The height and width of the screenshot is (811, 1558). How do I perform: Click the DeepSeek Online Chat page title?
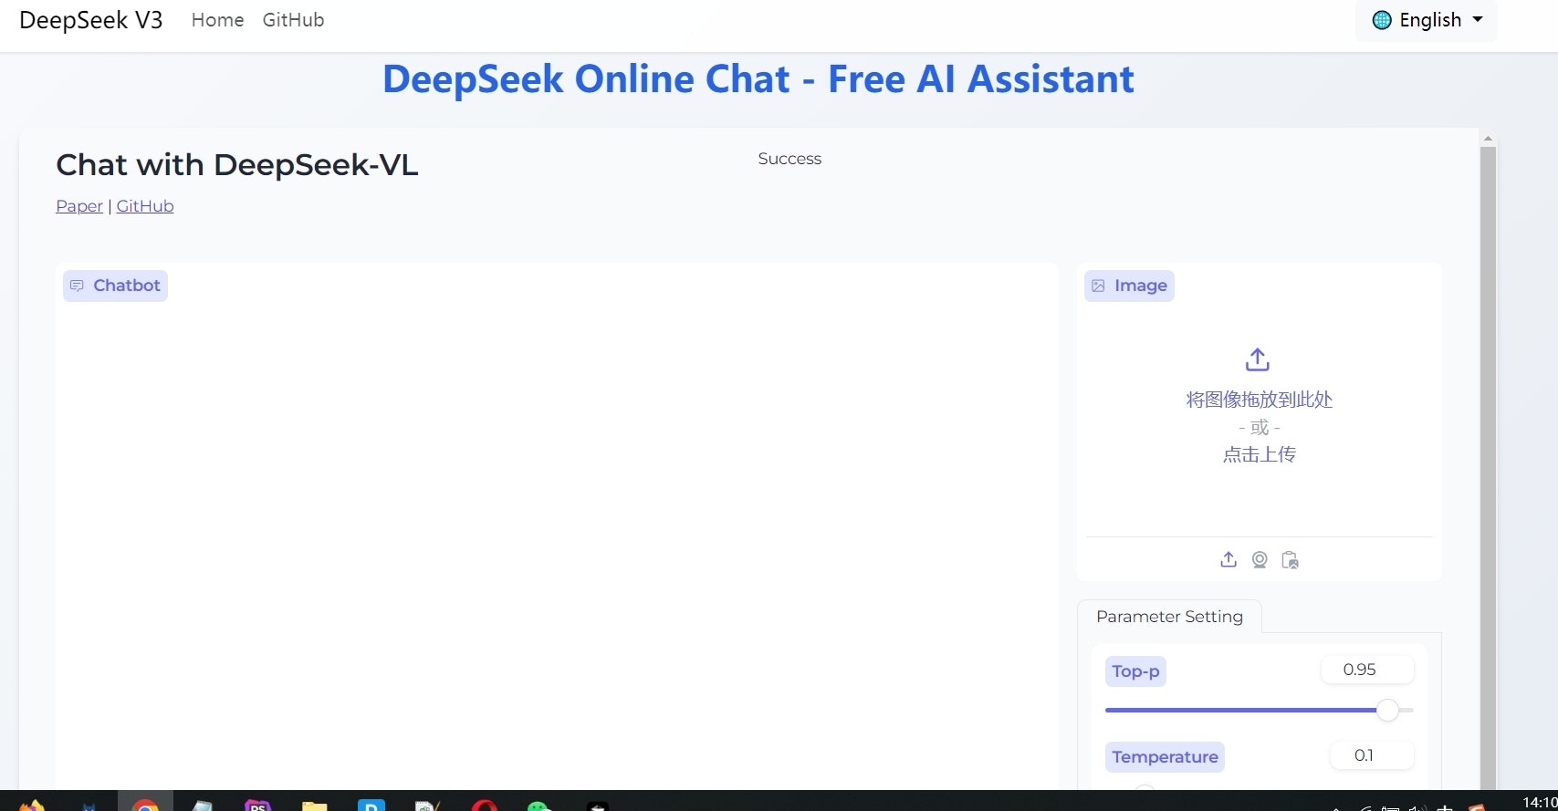click(758, 79)
